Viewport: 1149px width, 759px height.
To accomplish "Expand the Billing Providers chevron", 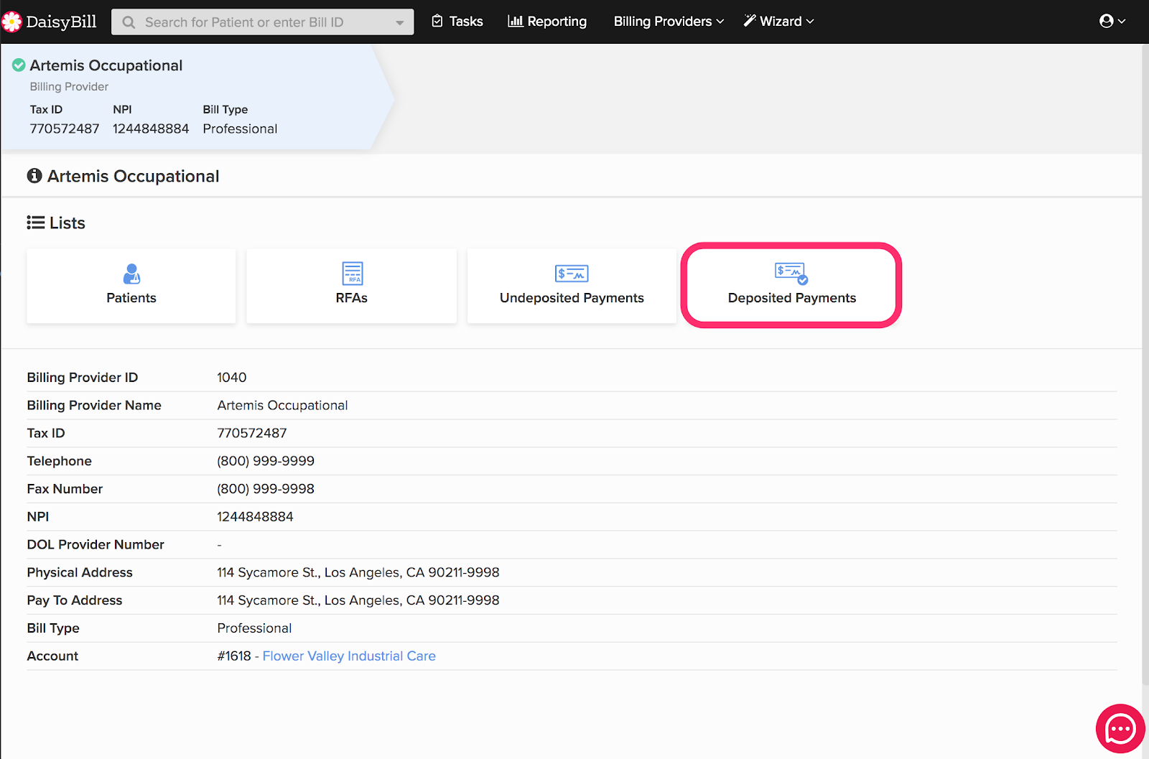I will [x=720, y=22].
